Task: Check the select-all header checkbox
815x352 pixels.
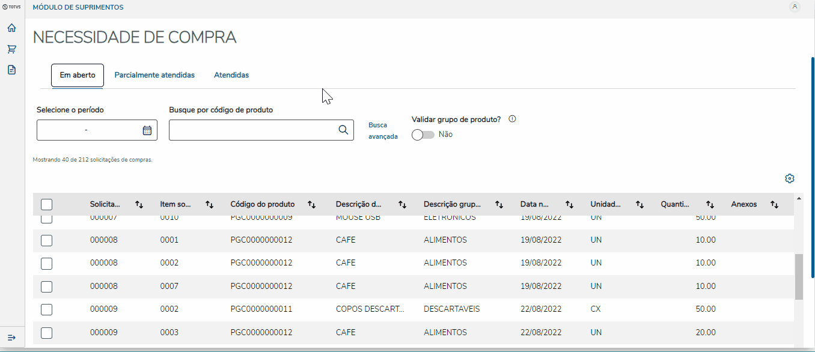Action: [x=47, y=204]
